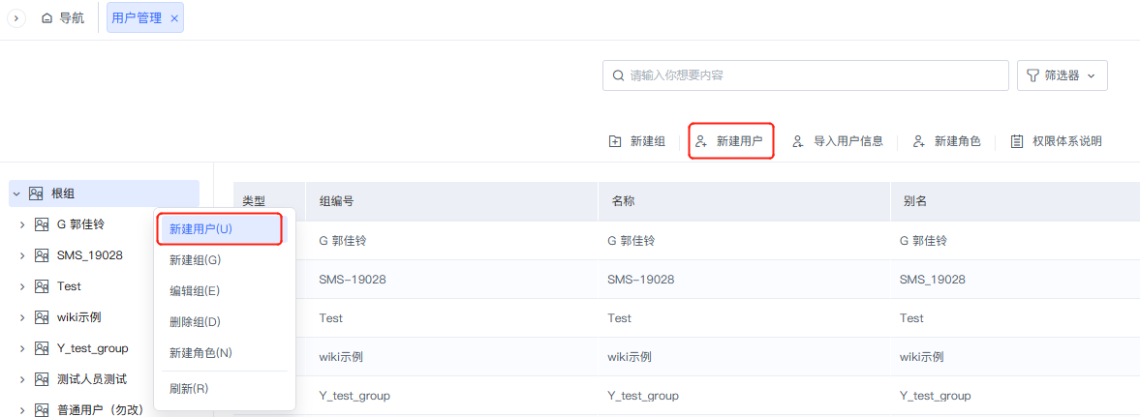
Task: Click the group icon beside 测试人员测试
Action: [42, 379]
